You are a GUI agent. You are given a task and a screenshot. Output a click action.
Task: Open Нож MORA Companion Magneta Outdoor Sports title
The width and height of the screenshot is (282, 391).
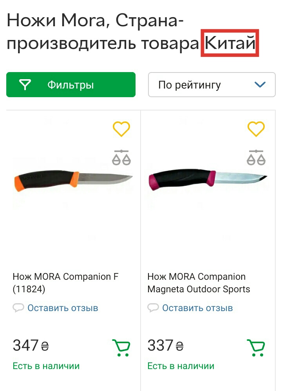click(x=199, y=283)
